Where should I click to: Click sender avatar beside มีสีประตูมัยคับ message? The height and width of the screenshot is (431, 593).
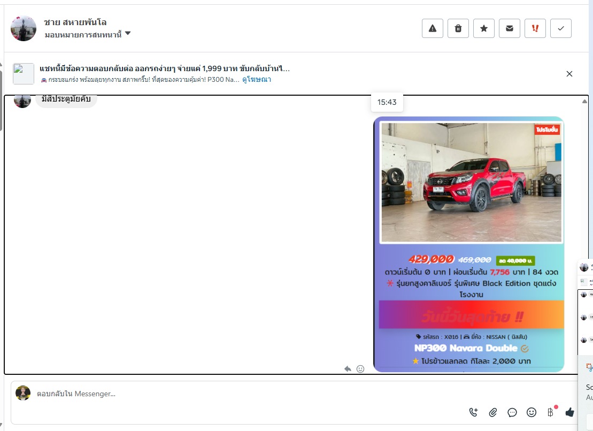[22, 101]
